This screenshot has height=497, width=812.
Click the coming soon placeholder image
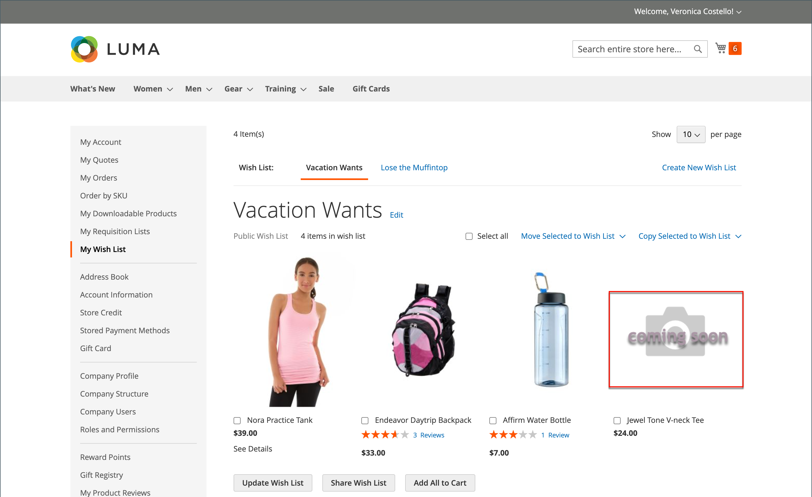click(x=676, y=339)
